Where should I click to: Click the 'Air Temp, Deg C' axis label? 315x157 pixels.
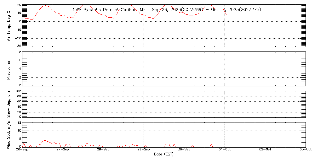(x=9, y=26)
